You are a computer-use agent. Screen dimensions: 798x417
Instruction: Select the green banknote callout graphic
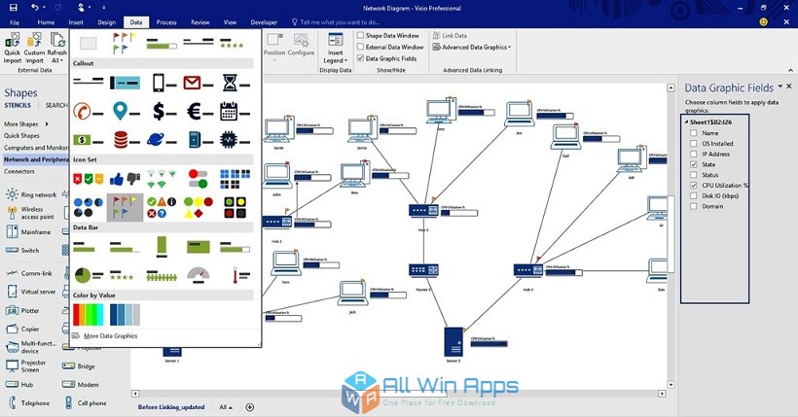tap(88, 139)
